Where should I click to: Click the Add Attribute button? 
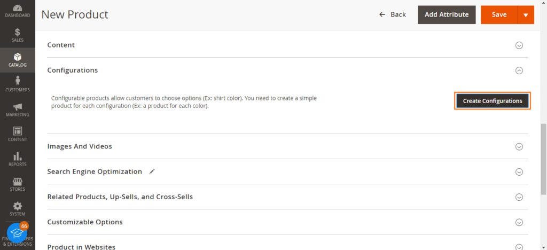point(447,14)
